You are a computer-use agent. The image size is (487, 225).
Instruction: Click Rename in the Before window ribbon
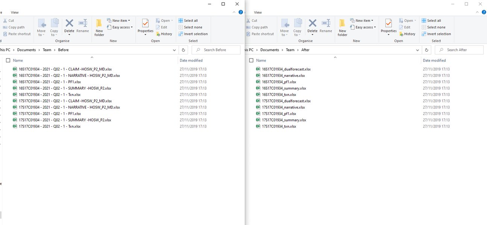coord(83,26)
